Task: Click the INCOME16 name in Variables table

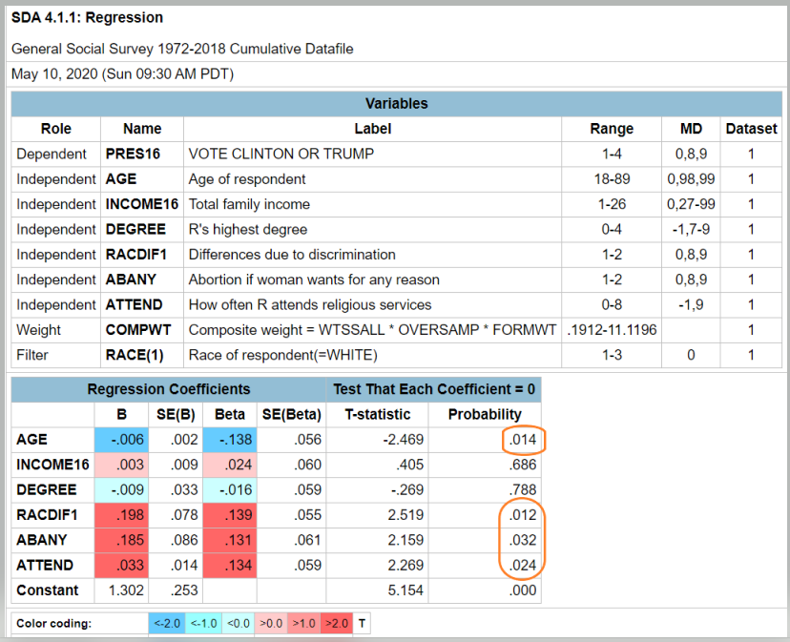Action: pos(141,204)
